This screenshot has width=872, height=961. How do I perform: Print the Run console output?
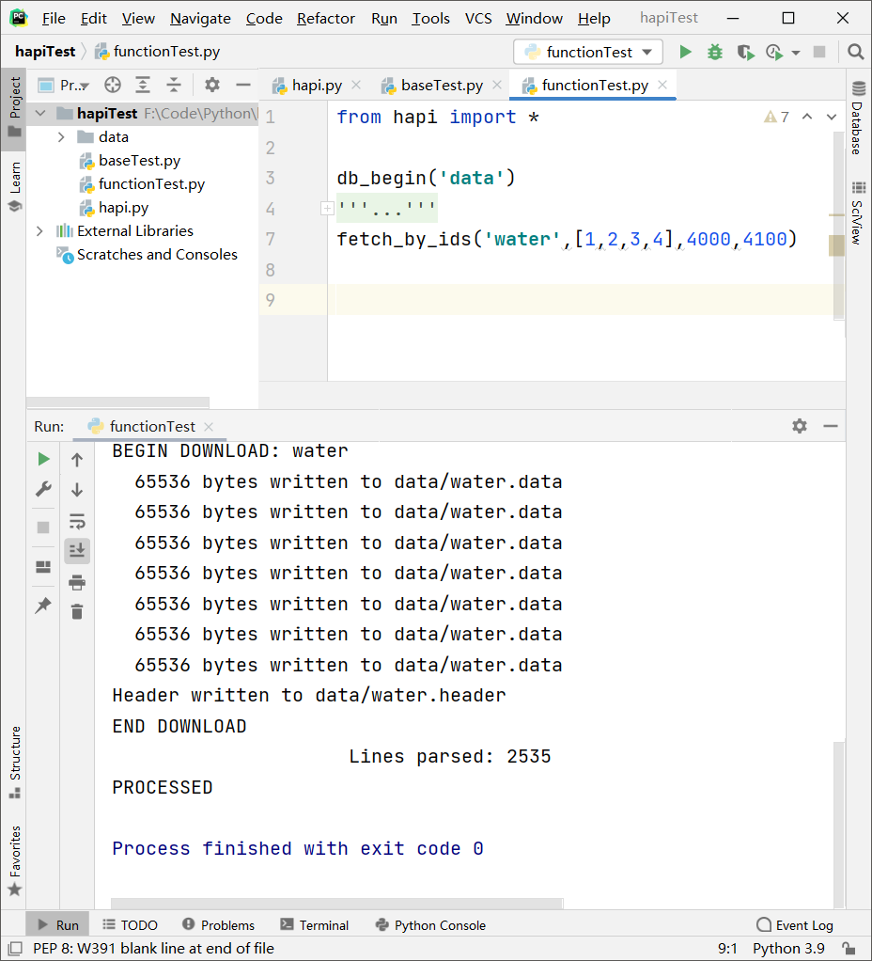77,582
